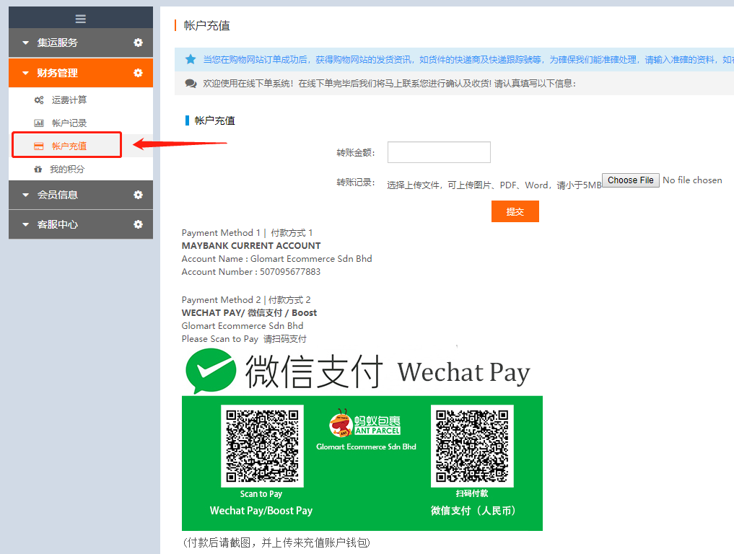734x554 pixels.
Task: Click the 我的积分 gift icon
Action: (x=38, y=170)
